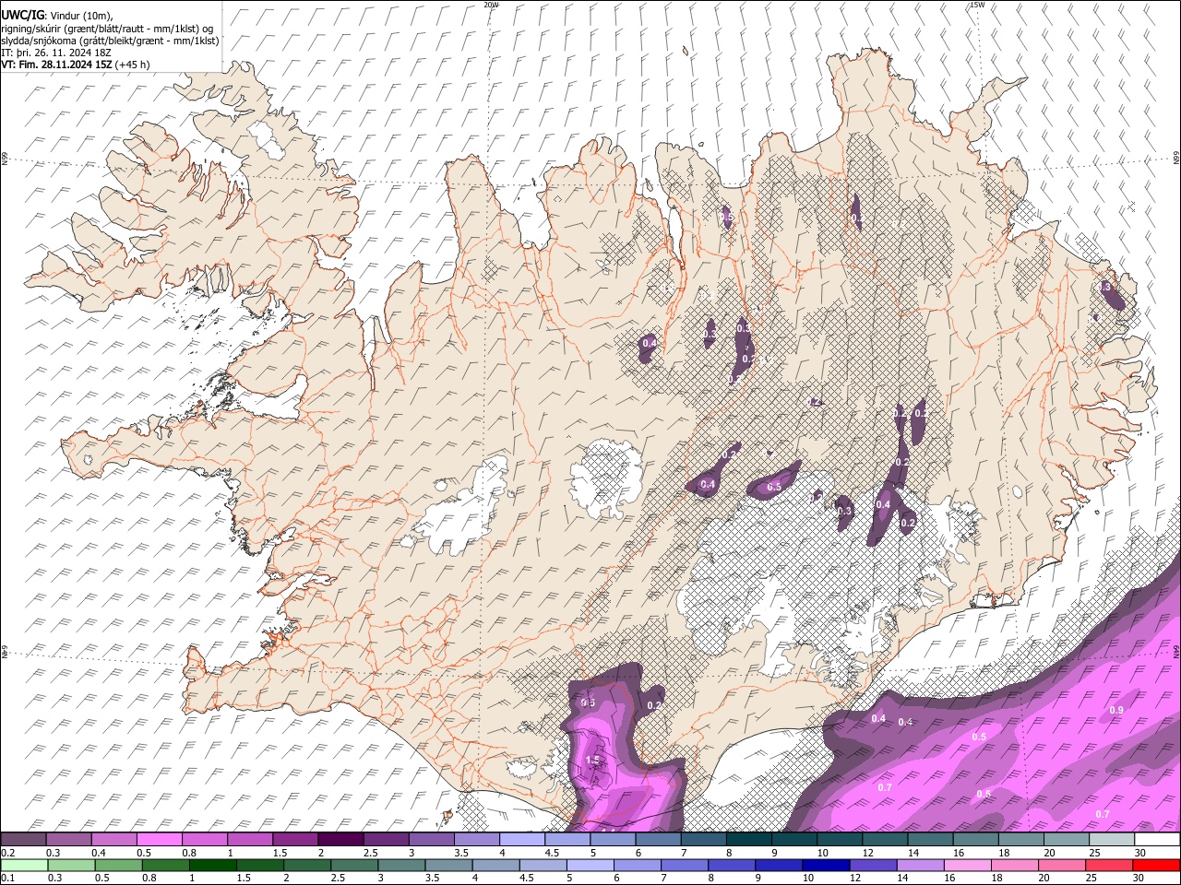This screenshot has height=885, width=1181.
Task: Click the 0.8–1 green swatch, bottom legend row
Action: pos(165,865)
